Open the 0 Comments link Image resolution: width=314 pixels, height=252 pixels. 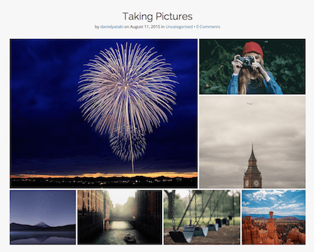[208, 27]
